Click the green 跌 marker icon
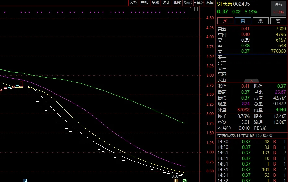This screenshot has width=288, height=182. click(x=185, y=180)
